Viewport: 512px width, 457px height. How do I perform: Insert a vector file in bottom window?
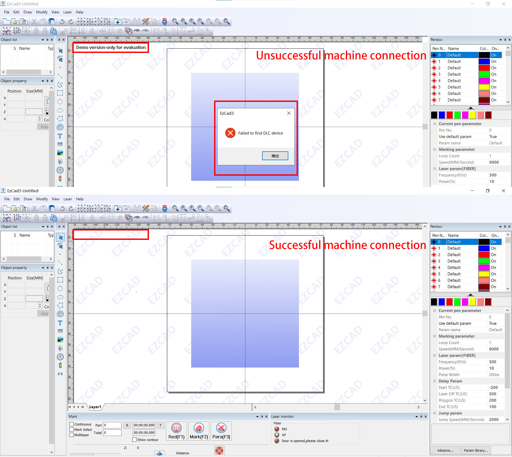(x=60, y=348)
